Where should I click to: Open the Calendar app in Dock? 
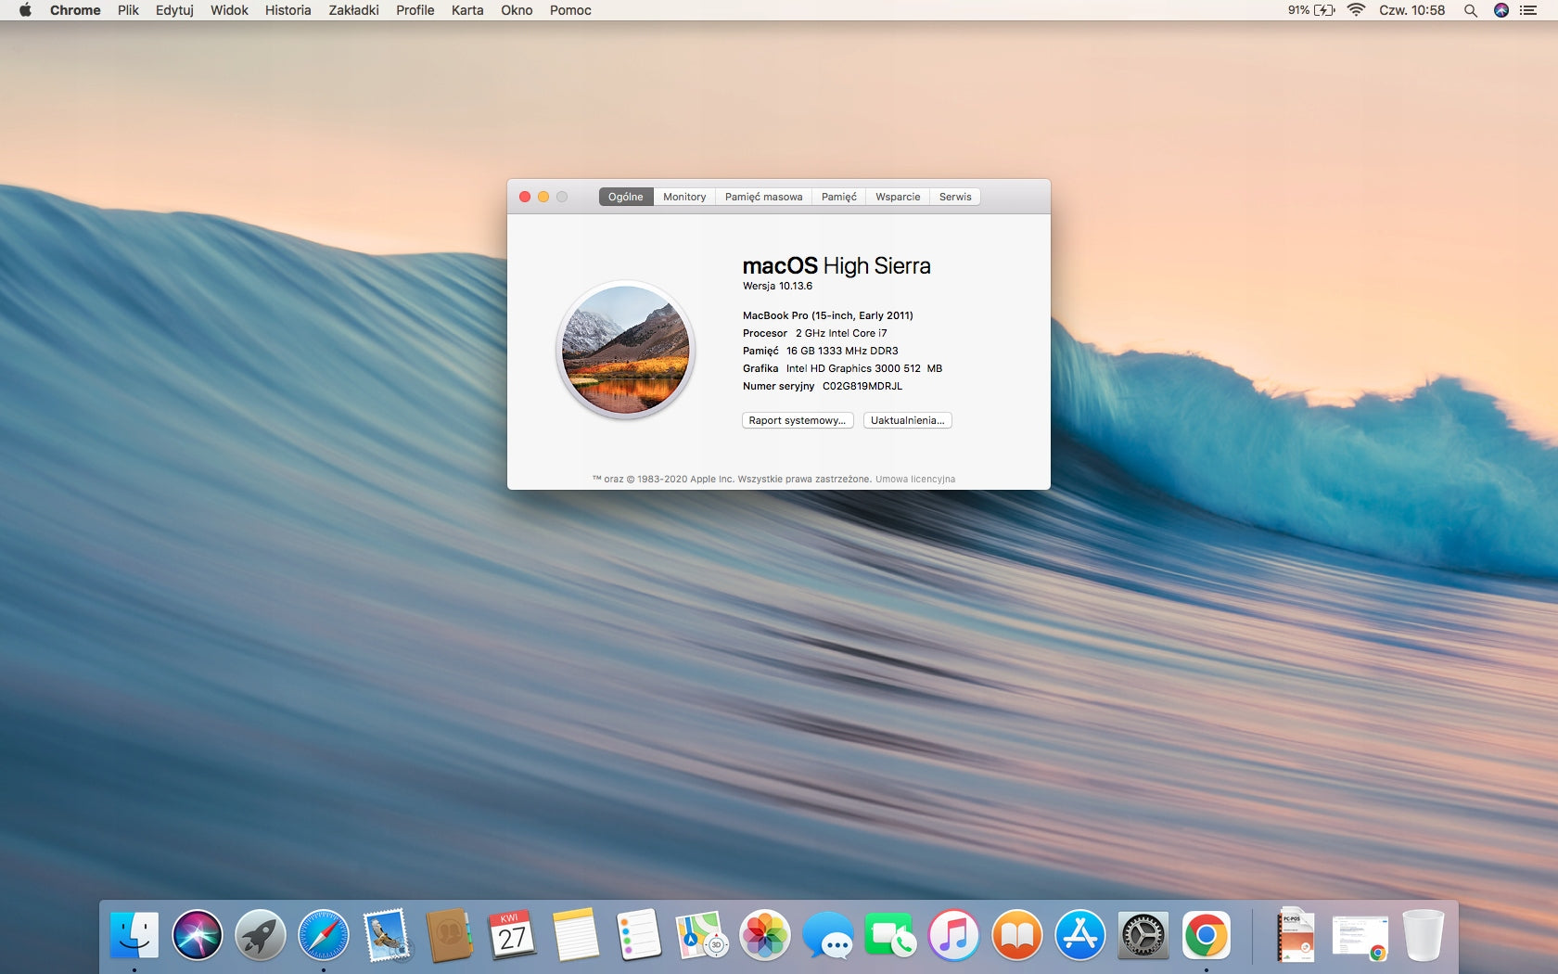[513, 935]
